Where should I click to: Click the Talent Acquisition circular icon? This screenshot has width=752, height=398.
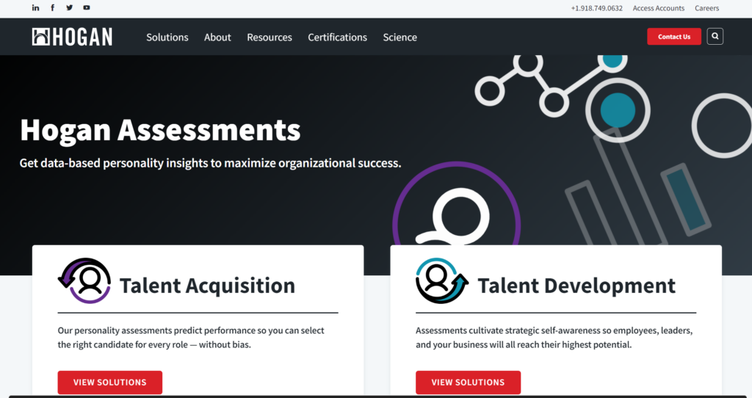point(84,281)
